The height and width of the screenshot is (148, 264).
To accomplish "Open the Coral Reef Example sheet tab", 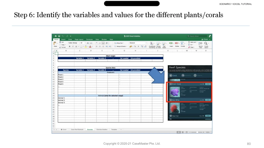I will point(77,129).
